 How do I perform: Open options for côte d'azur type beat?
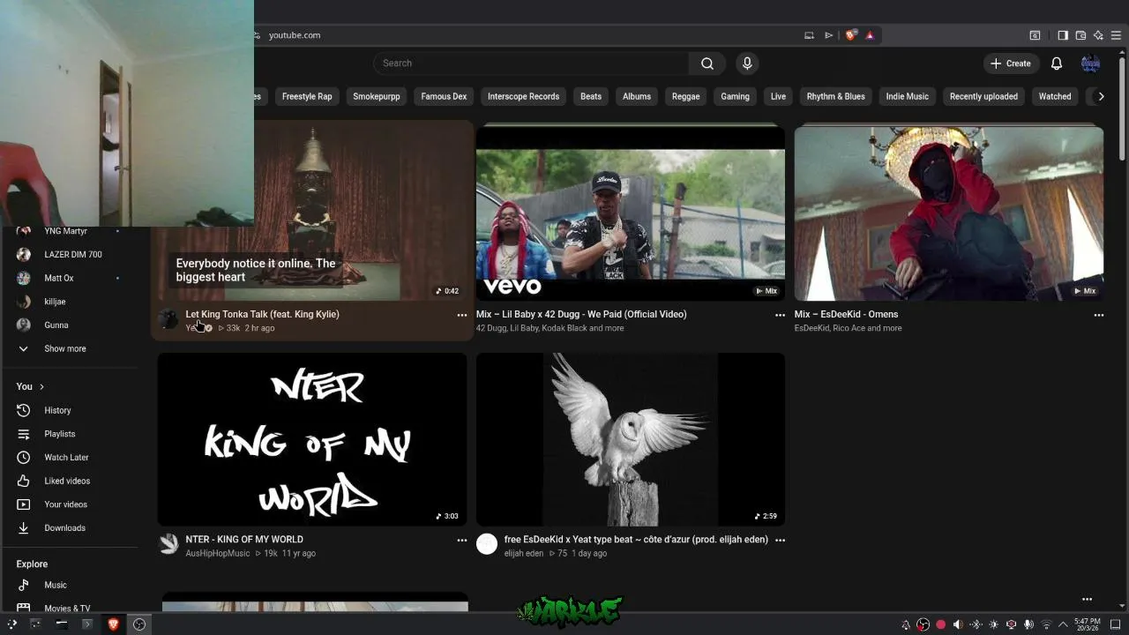click(x=780, y=540)
